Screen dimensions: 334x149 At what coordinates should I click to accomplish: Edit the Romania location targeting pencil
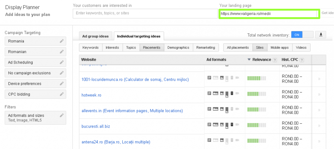click(62, 41)
